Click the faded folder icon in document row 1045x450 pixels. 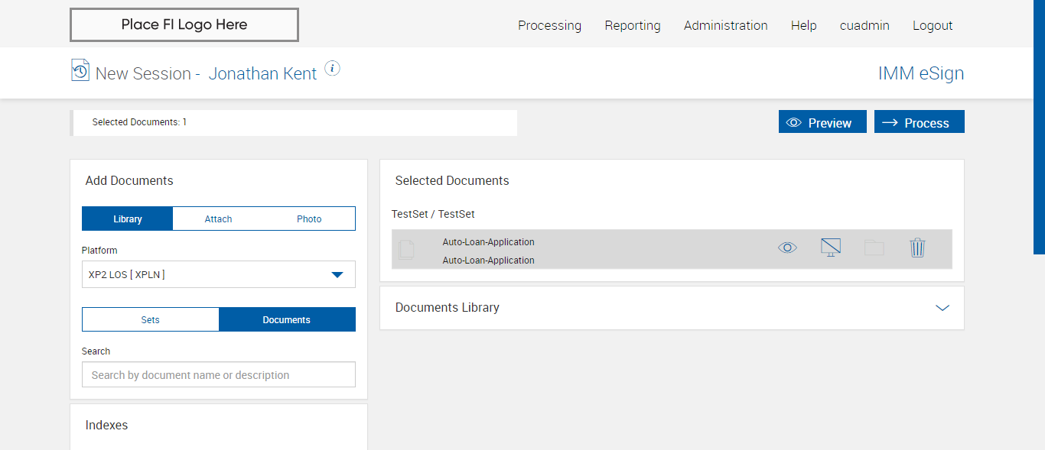(x=874, y=248)
